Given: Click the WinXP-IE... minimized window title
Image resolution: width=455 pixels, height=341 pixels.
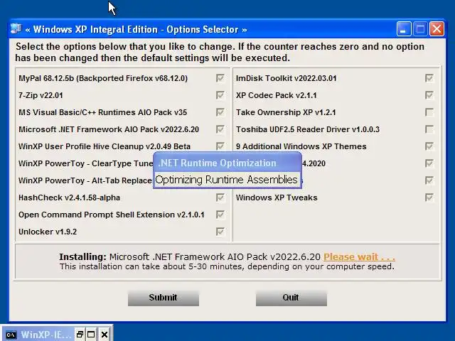Looking at the screenshot, I should click(x=45, y=335).
